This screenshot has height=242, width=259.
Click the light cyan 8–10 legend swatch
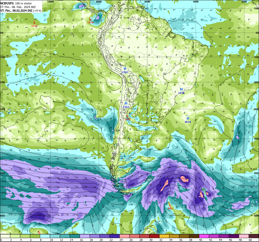click(45, 236)
